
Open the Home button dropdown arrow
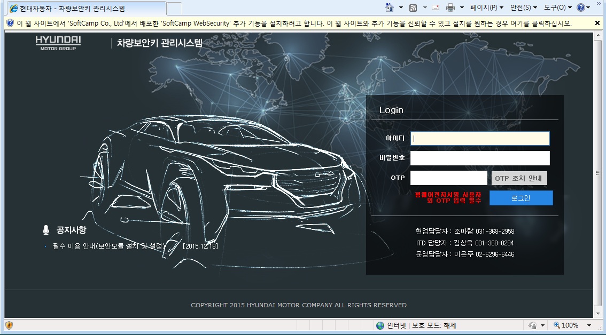tap(401, 7)
